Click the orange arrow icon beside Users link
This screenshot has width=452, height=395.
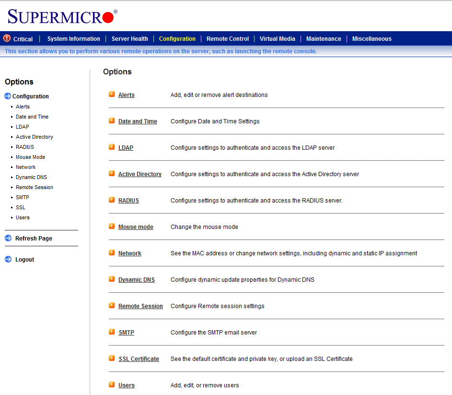(x=112, y=384)
